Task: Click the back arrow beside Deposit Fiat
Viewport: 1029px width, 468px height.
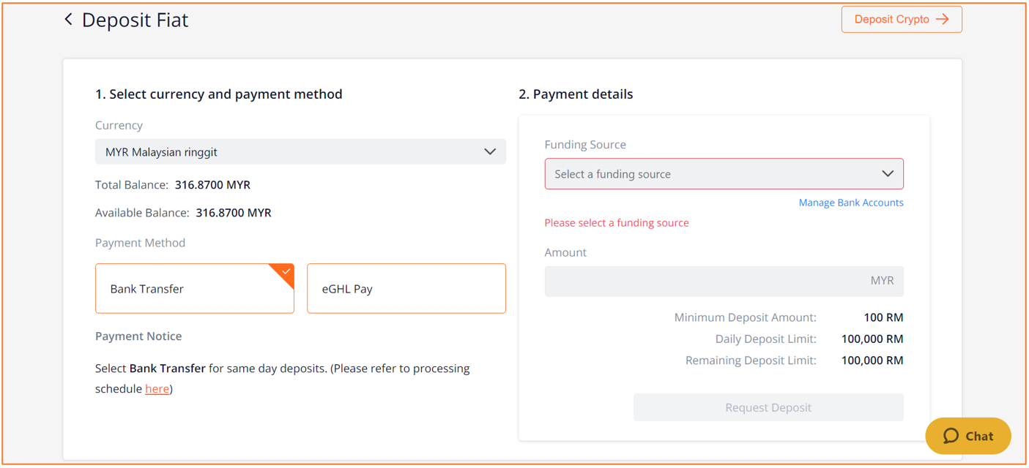Action: coord(68,20)
